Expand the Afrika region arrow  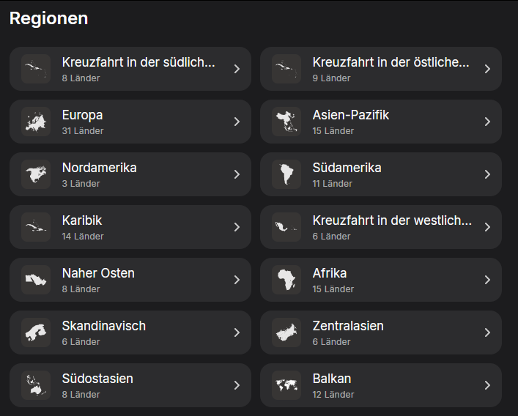click(x=487, y=280)
